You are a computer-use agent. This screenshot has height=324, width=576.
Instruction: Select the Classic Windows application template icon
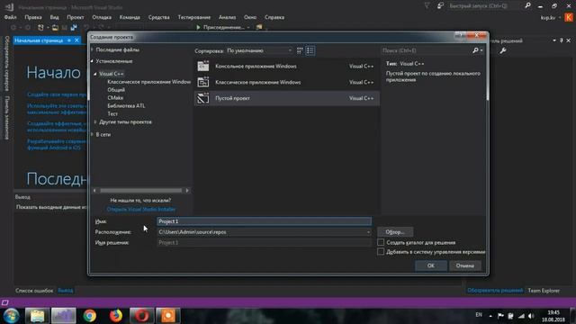pyautogui.click(x=203, y=82)
